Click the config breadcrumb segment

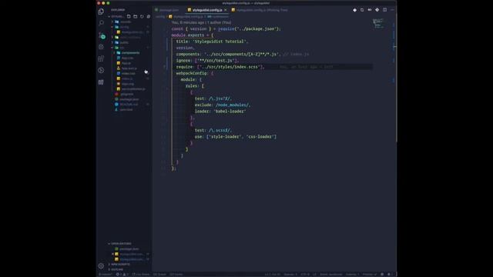[160, 16]
